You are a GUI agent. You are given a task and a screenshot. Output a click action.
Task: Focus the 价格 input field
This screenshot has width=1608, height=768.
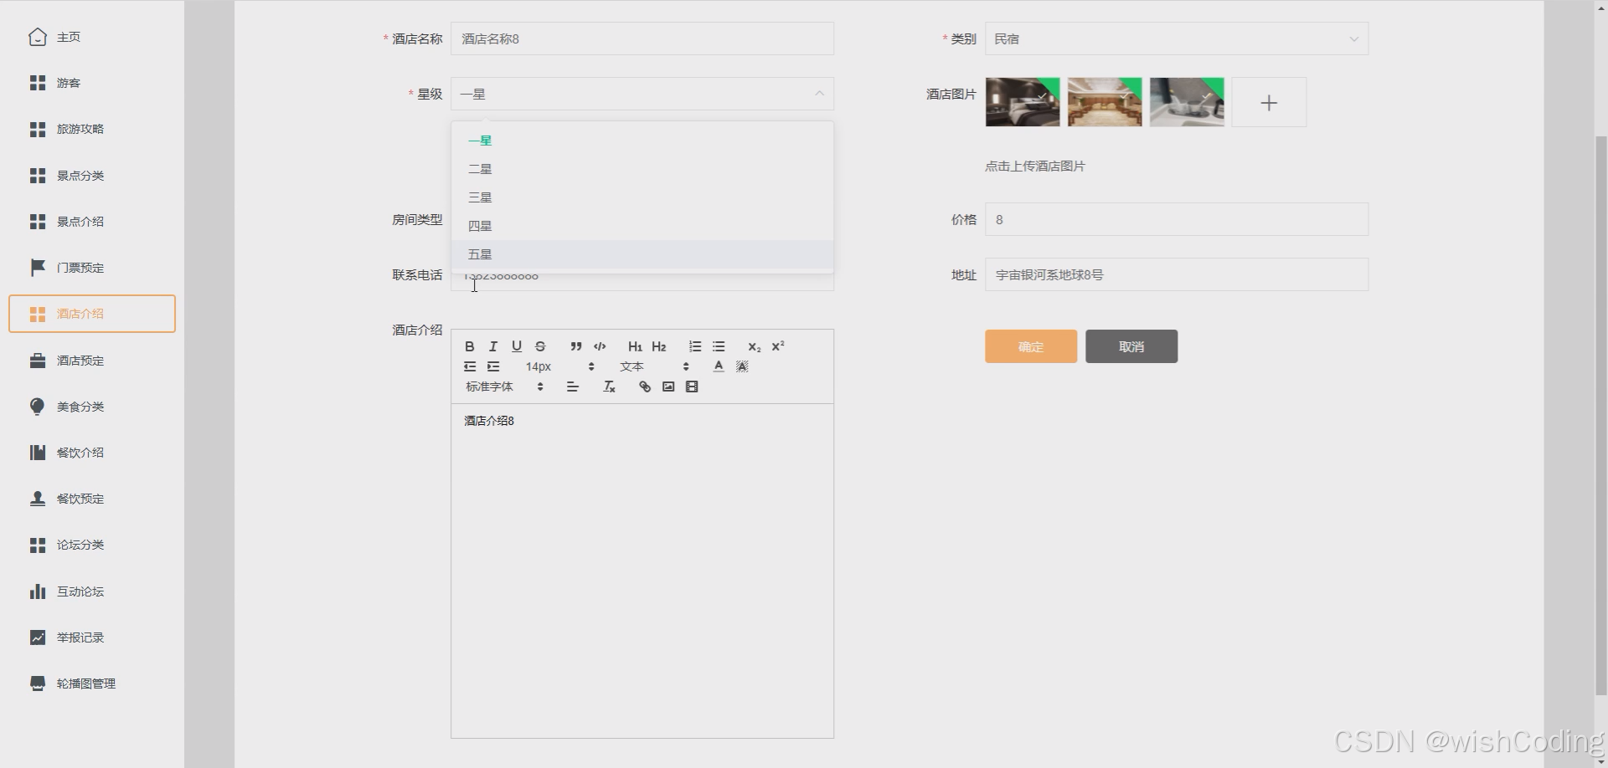click(x=1177, y=219)
